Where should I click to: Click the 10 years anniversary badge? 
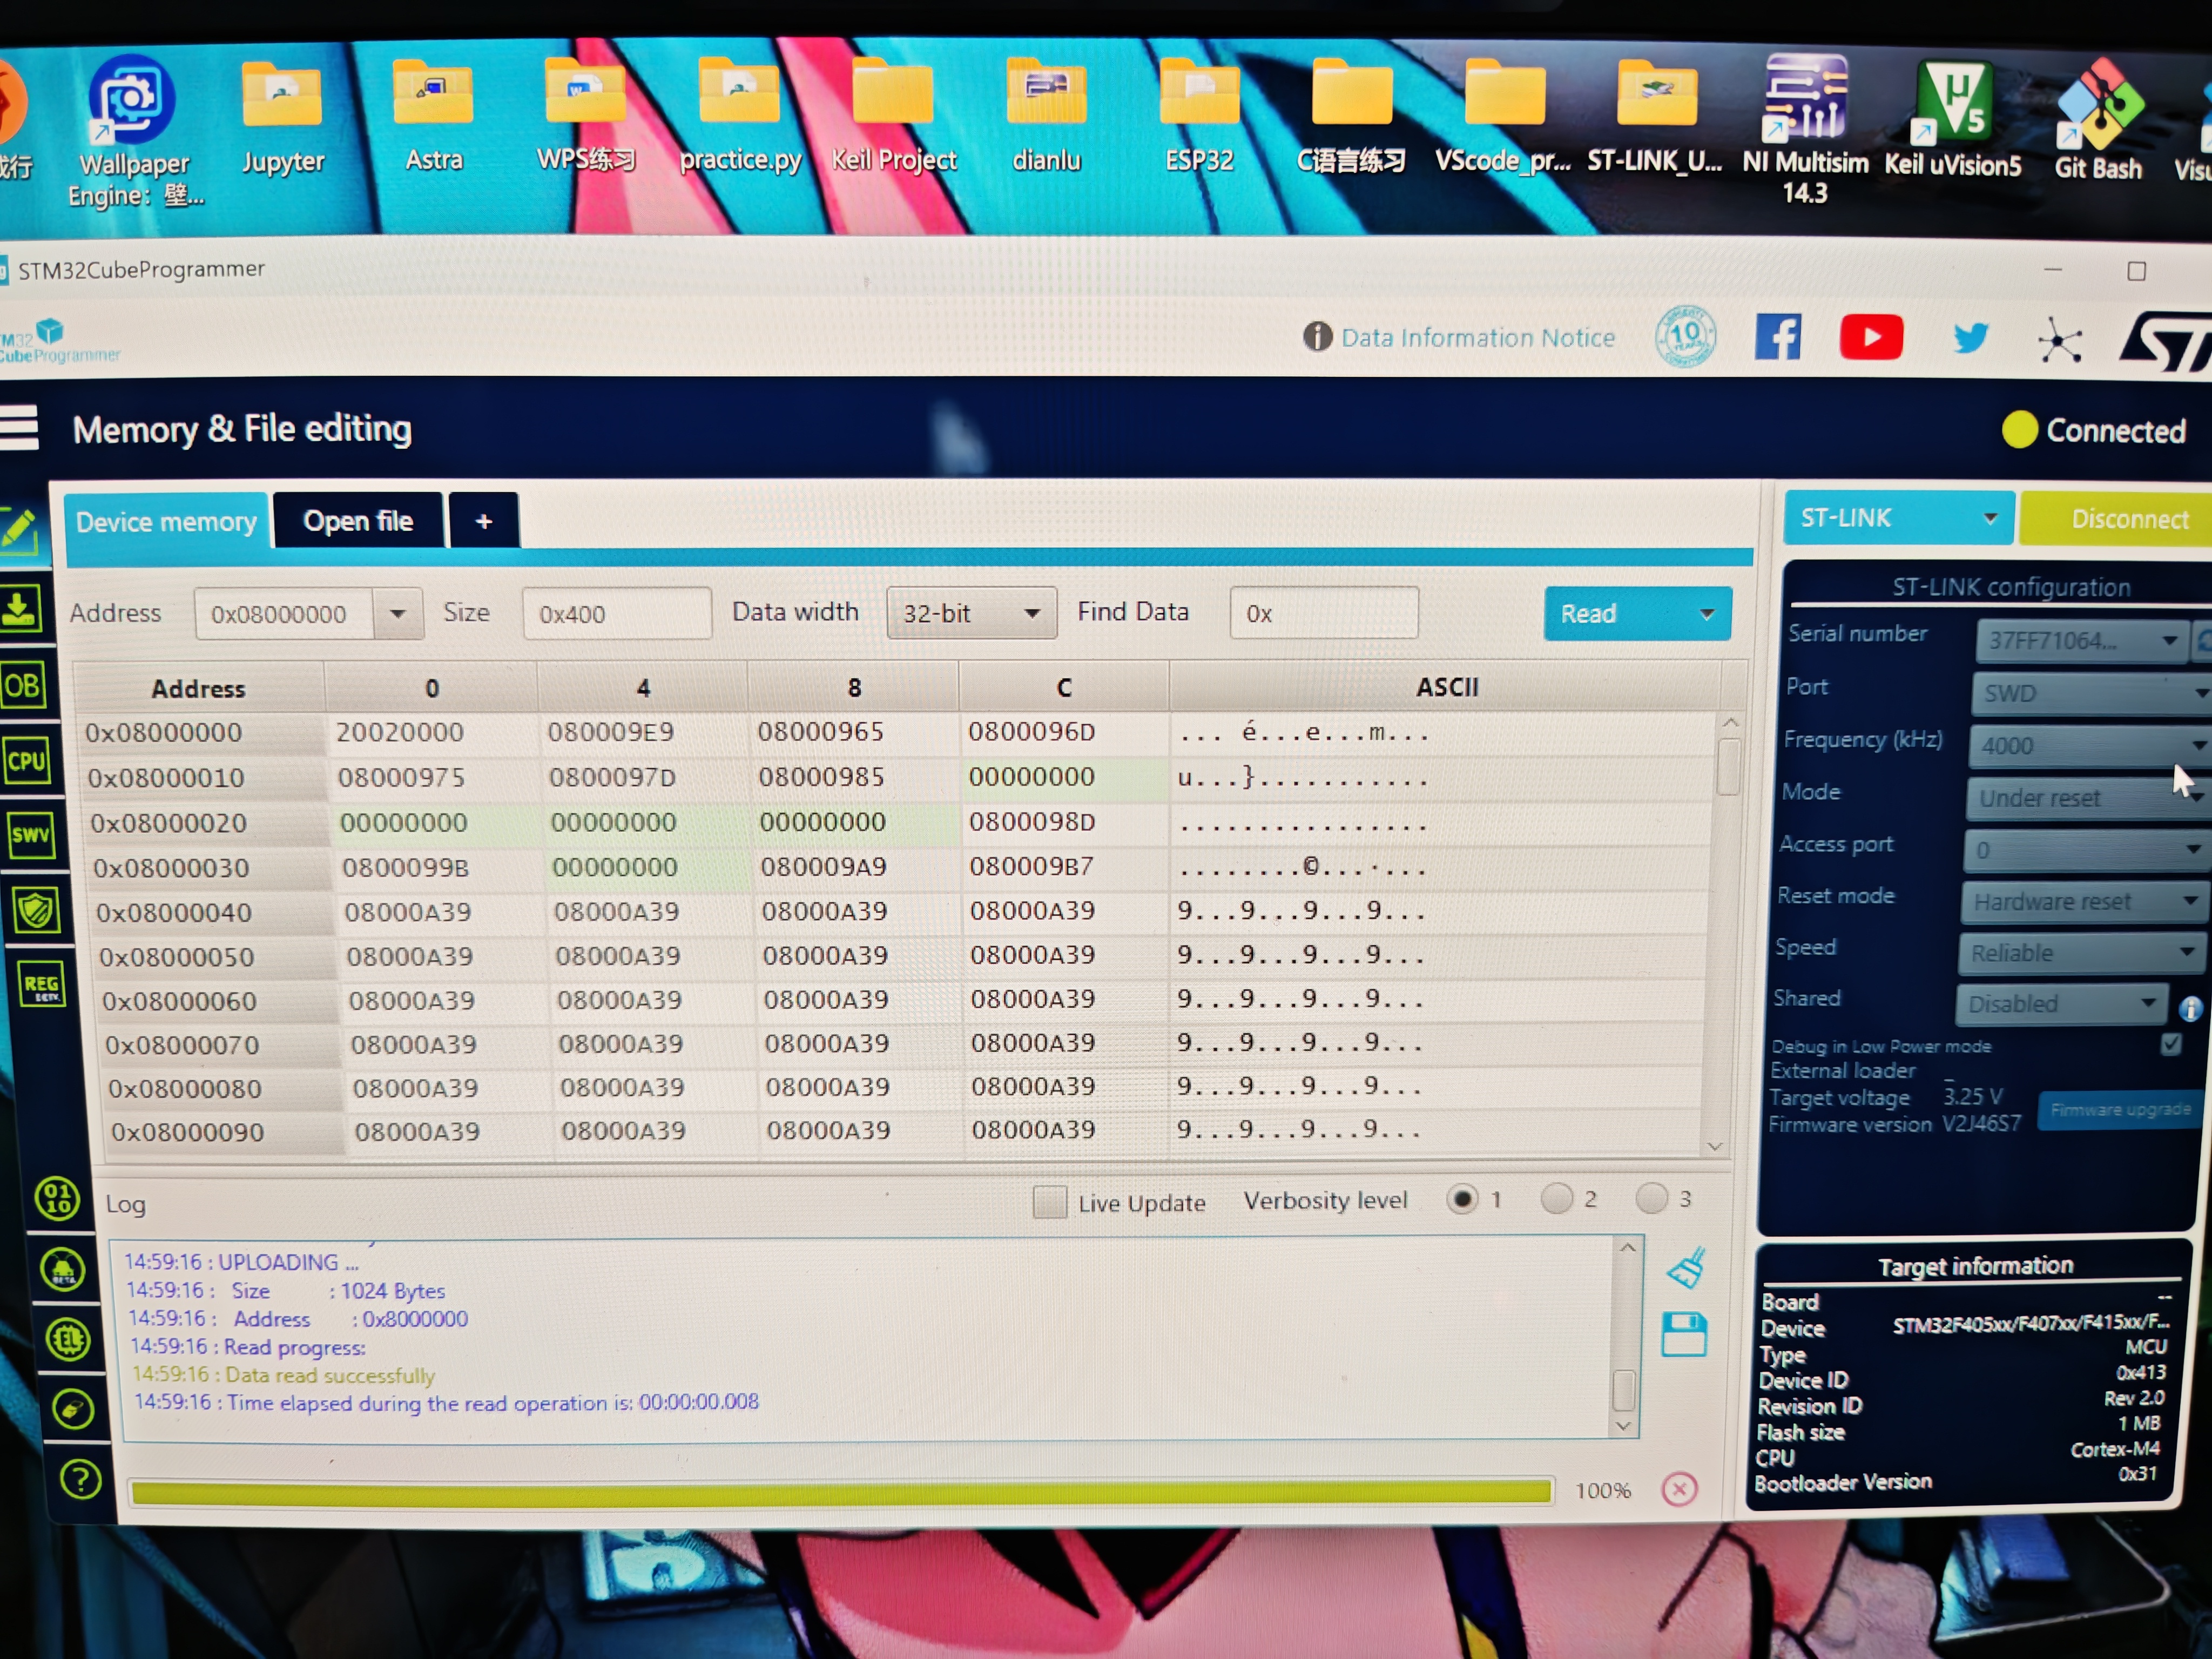1685,336
